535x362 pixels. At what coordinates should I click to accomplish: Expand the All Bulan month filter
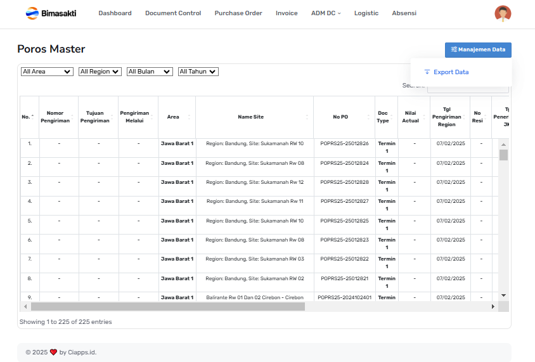coord(150,72)
